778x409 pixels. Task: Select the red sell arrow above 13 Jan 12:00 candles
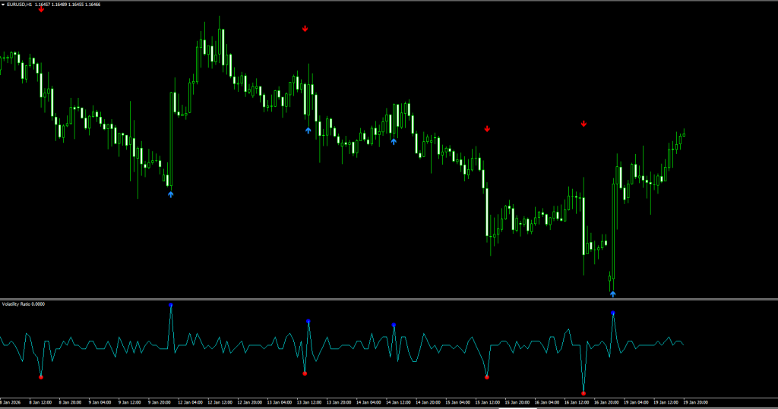coord(305,29)
